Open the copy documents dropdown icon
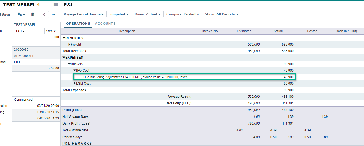This screenshot has width=364, height=146. [x=21, y=15]
